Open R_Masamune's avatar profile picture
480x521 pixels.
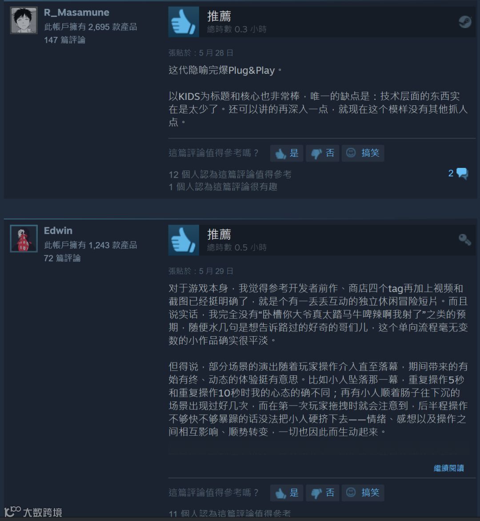(24, 20)
